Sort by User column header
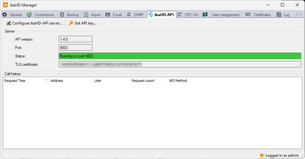The width and height of the screenshot is (305, 159). click(x=112, y=81)
